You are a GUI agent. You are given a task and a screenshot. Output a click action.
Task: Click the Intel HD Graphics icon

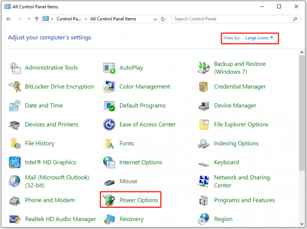(15, 163)
